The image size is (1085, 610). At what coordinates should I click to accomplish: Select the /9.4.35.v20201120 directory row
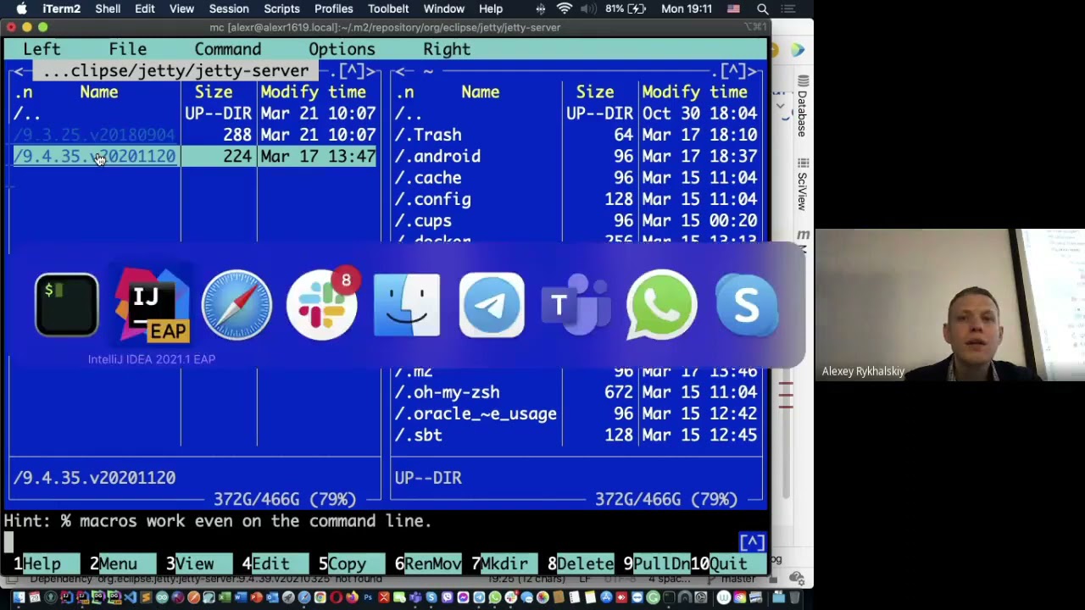tap(195, 156)
